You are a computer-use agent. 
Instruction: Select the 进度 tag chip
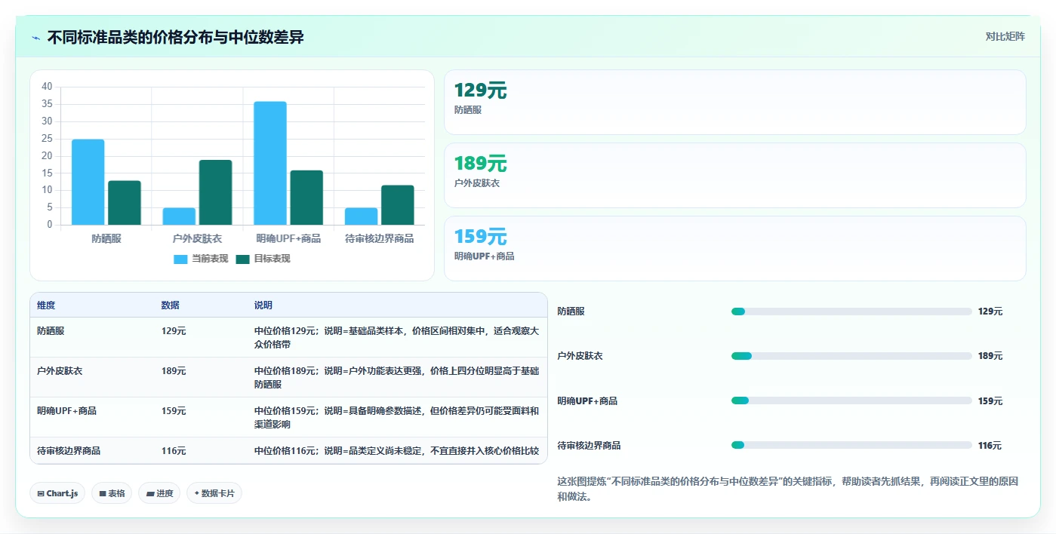[x=159, y=493]
